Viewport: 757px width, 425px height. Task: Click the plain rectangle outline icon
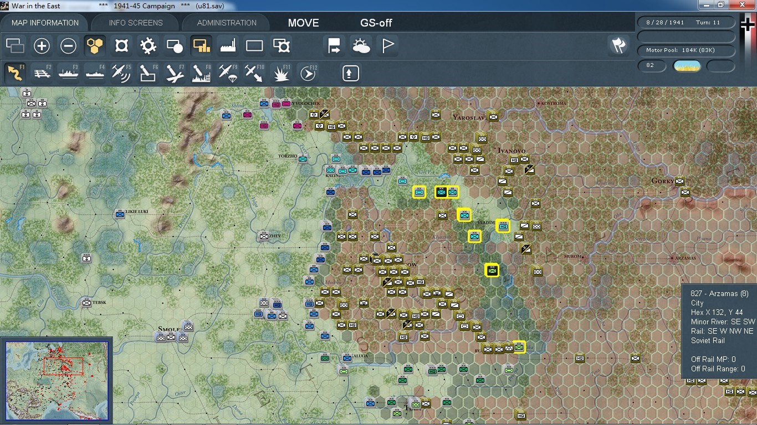[x=254, y=45]
